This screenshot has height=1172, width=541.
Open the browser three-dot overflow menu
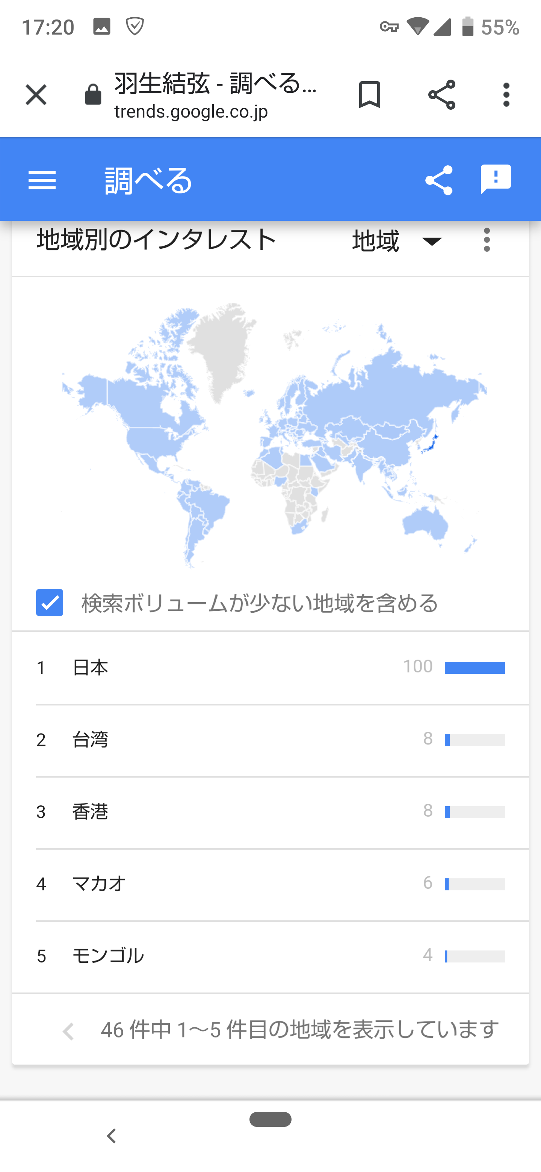tap(506, 95)
